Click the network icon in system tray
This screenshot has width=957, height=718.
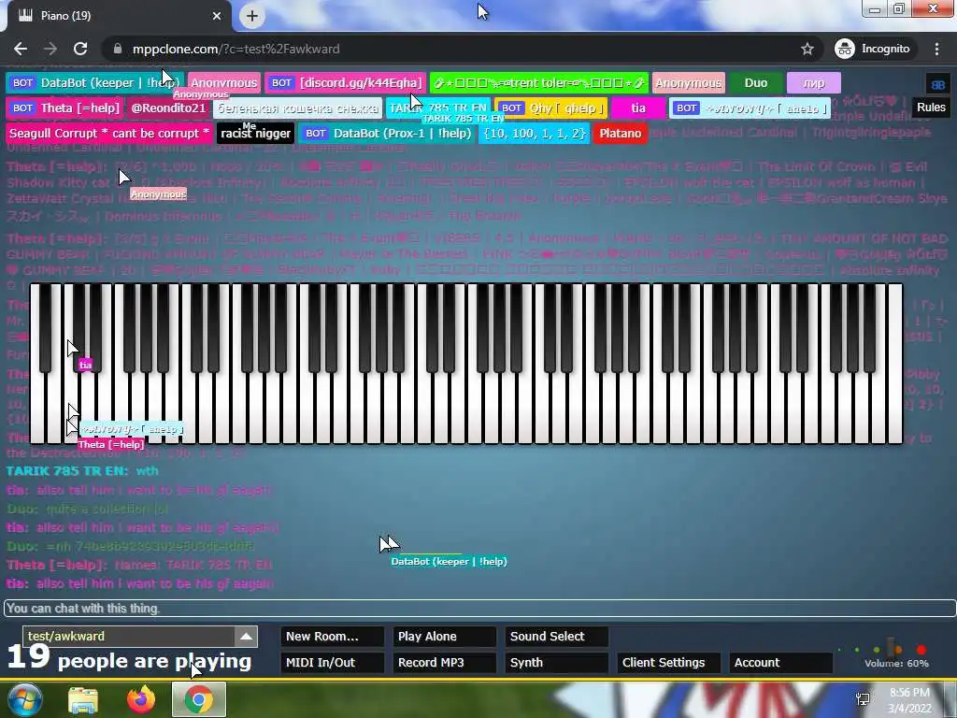863,699
